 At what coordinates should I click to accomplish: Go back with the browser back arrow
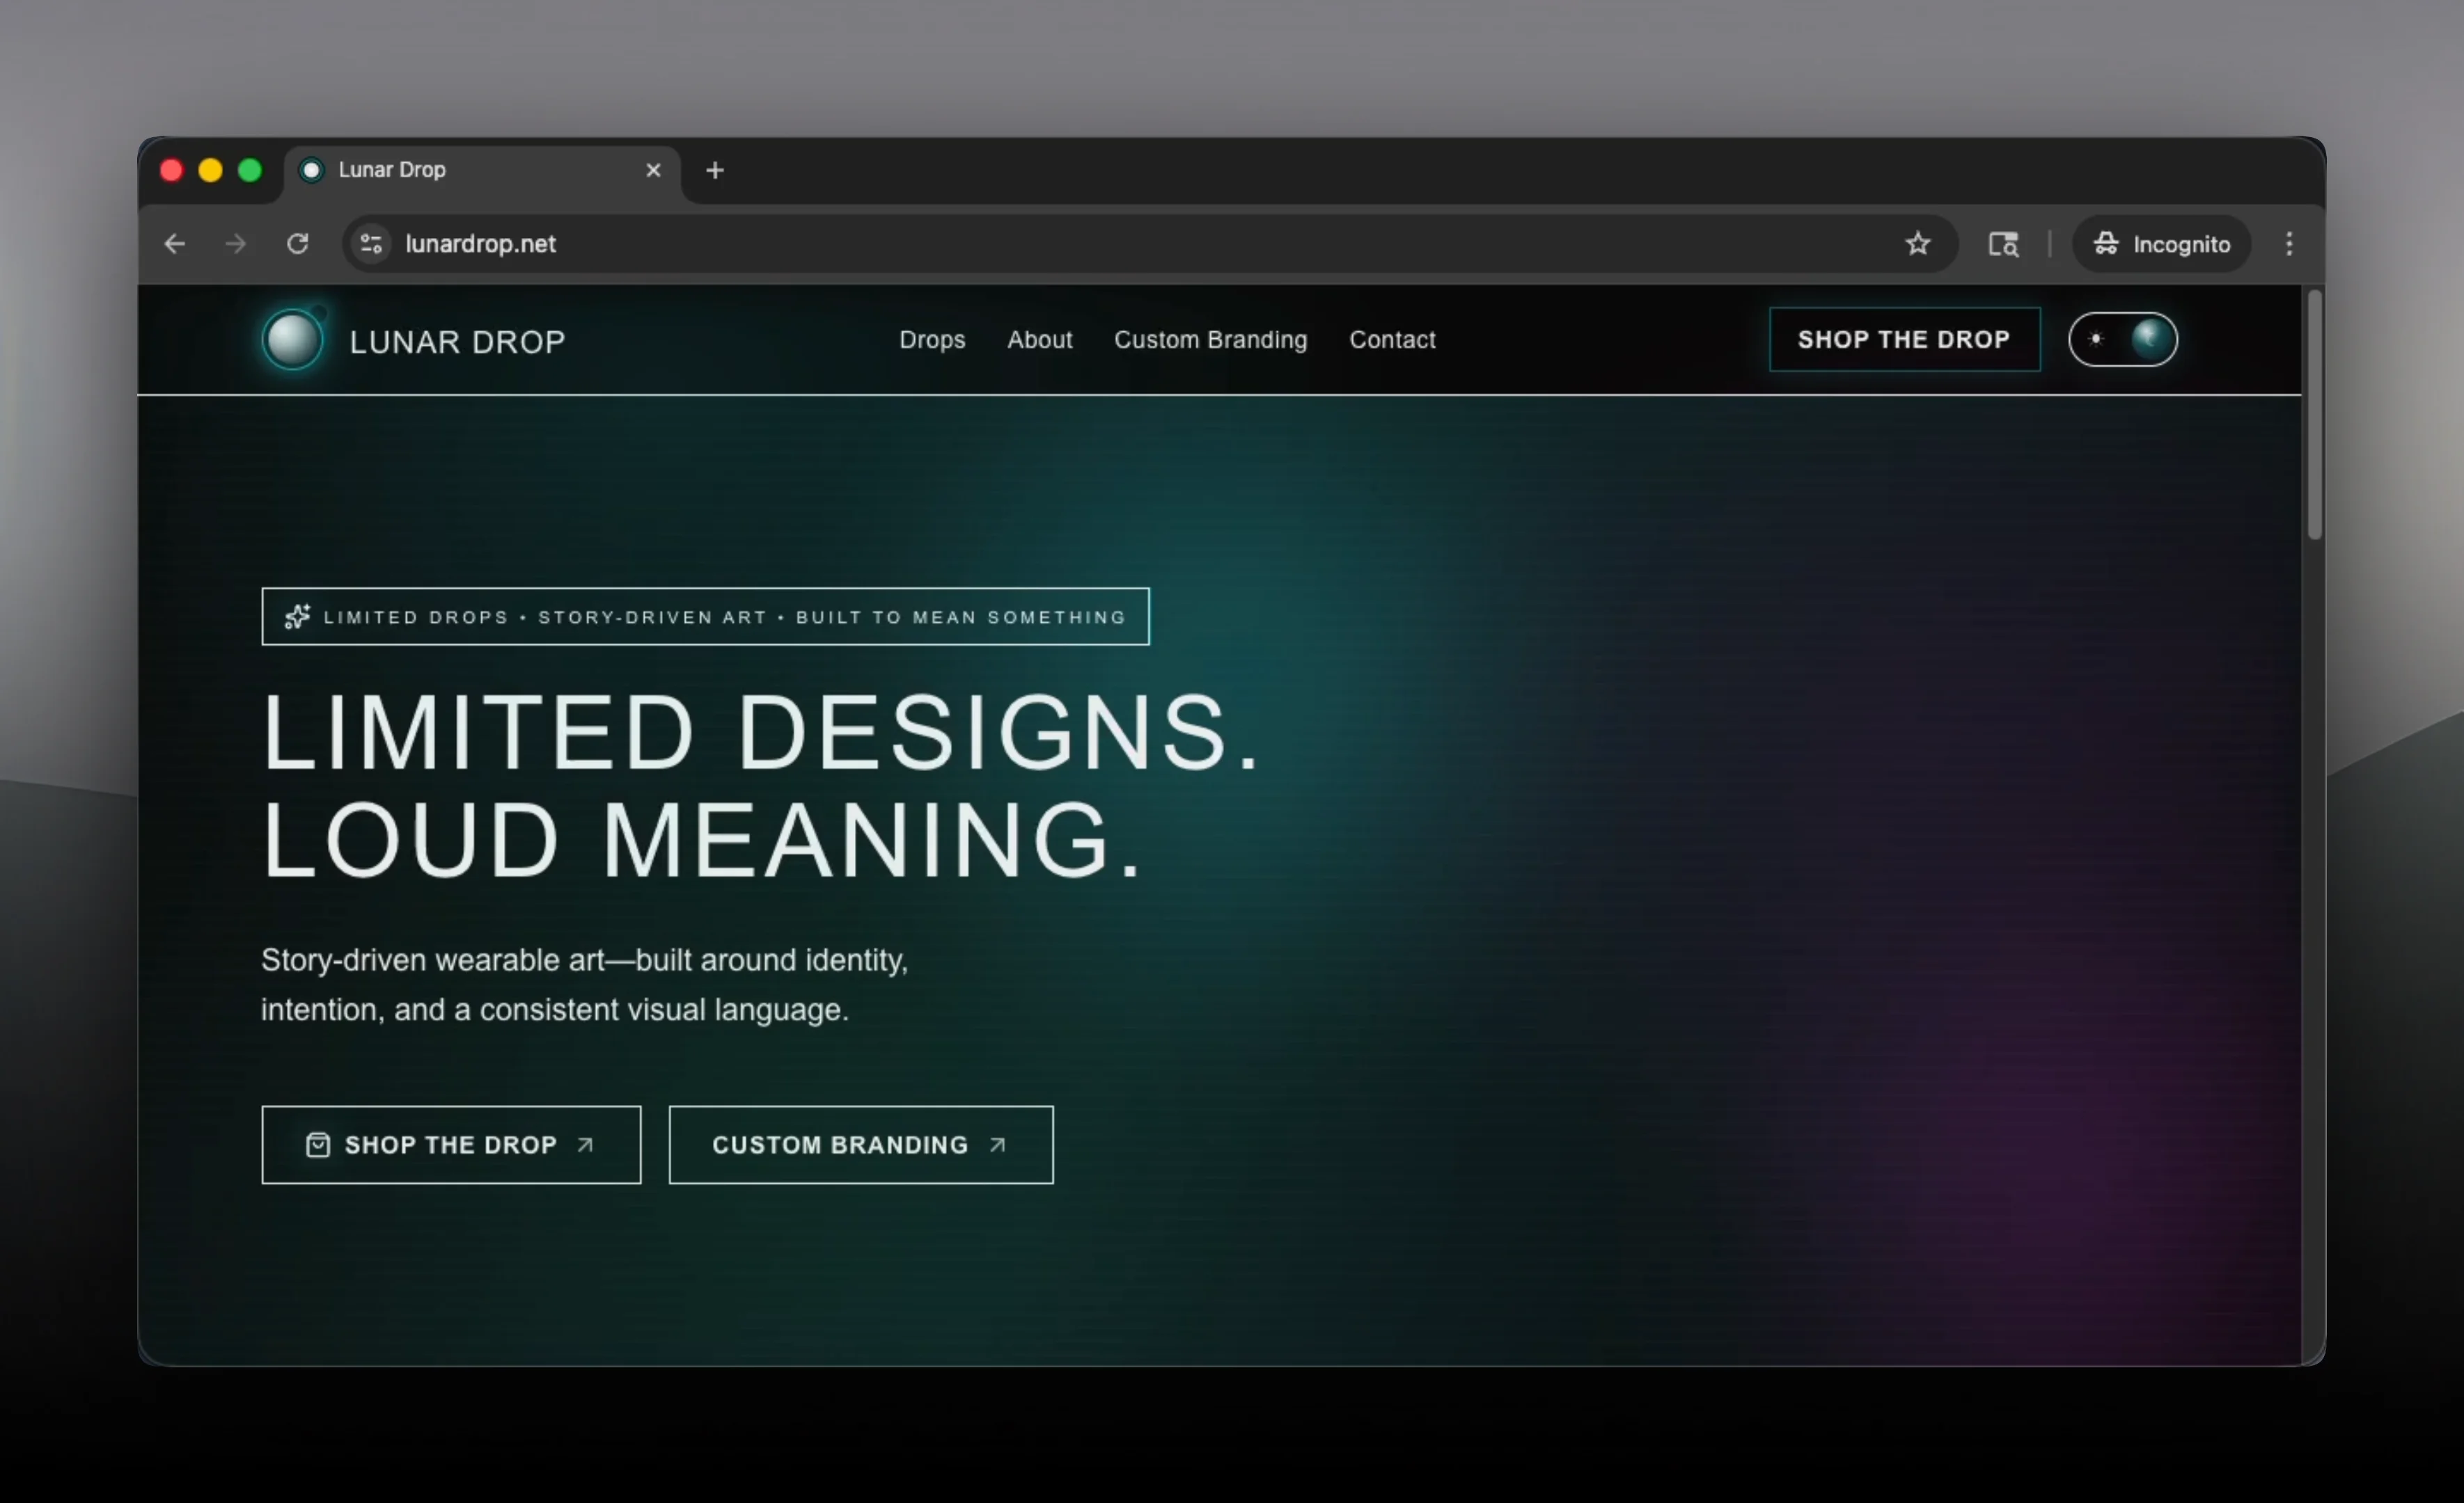pyautogui.click(x=175, y=244)
